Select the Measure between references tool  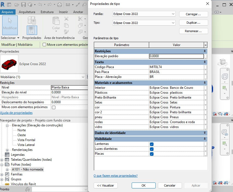tap(68, 5)
